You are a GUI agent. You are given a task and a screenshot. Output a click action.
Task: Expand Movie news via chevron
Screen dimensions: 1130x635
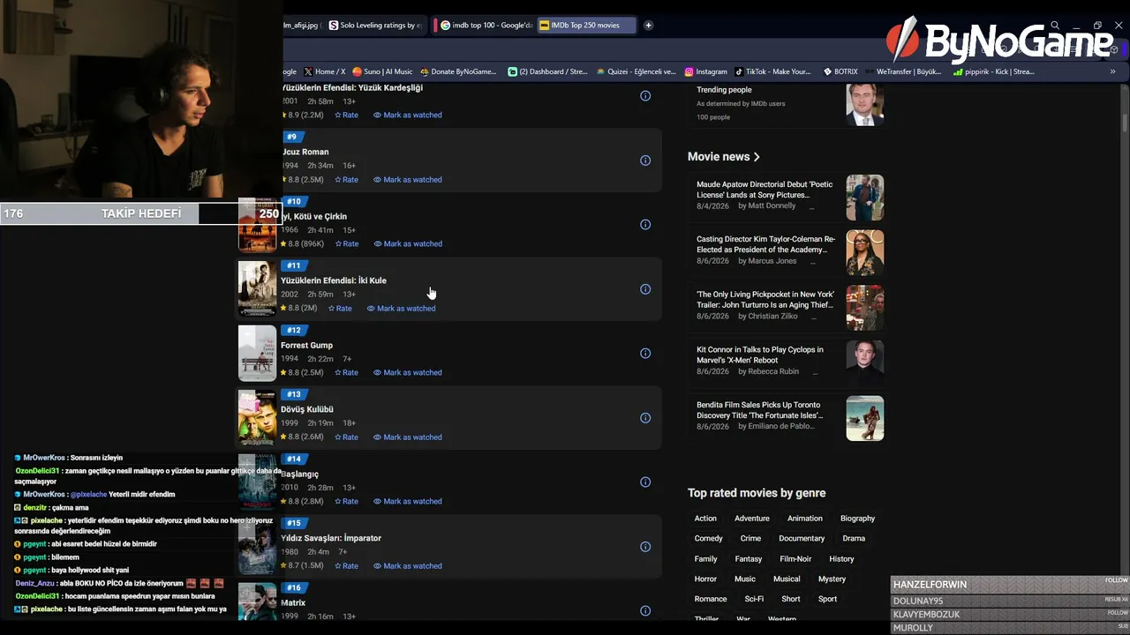[x=757, y=157]
